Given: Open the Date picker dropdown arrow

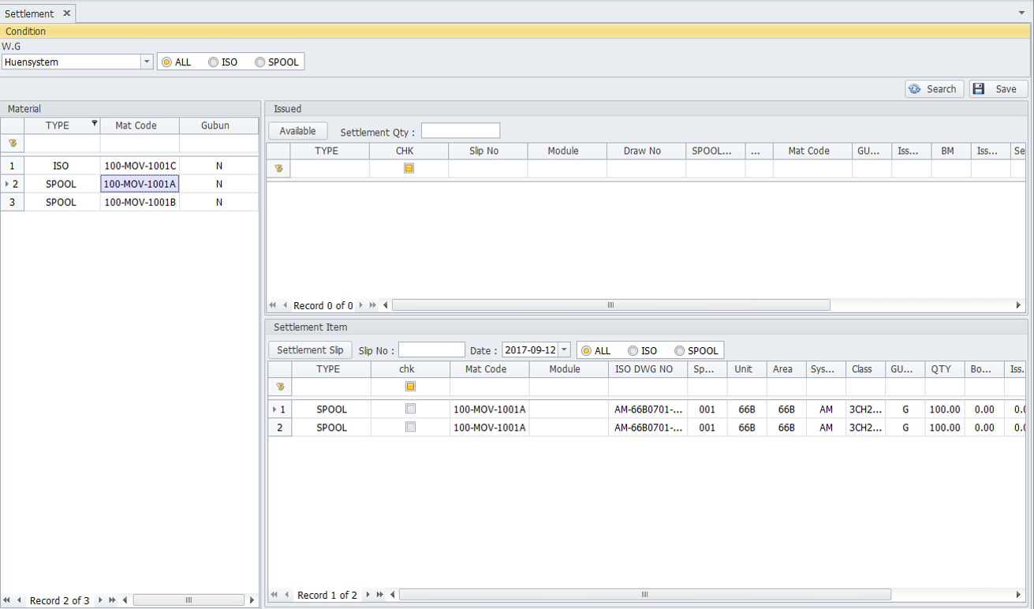Looking at the screenshot, I should (x=564, y=350).
